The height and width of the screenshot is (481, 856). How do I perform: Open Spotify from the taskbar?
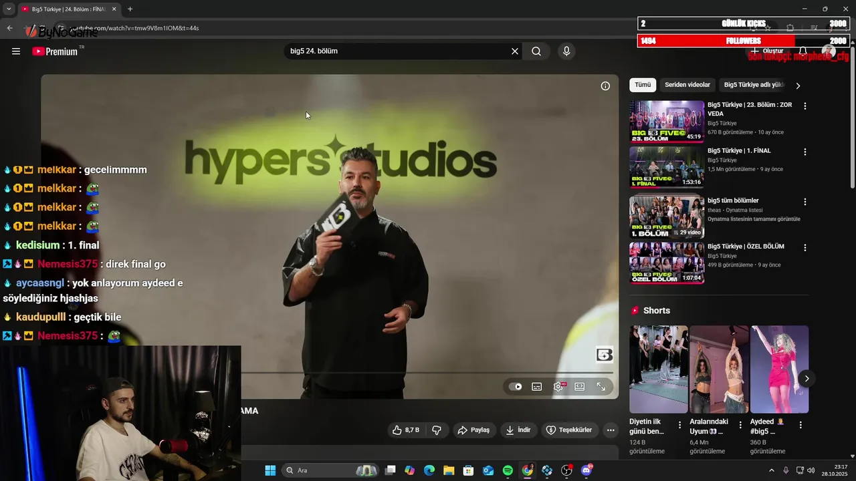[x=508, y=470]
